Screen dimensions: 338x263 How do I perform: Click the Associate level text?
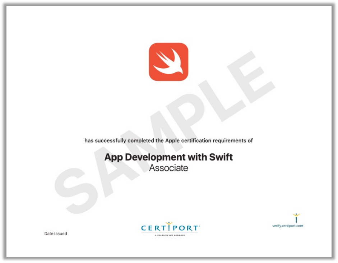(x=168, y=168)
